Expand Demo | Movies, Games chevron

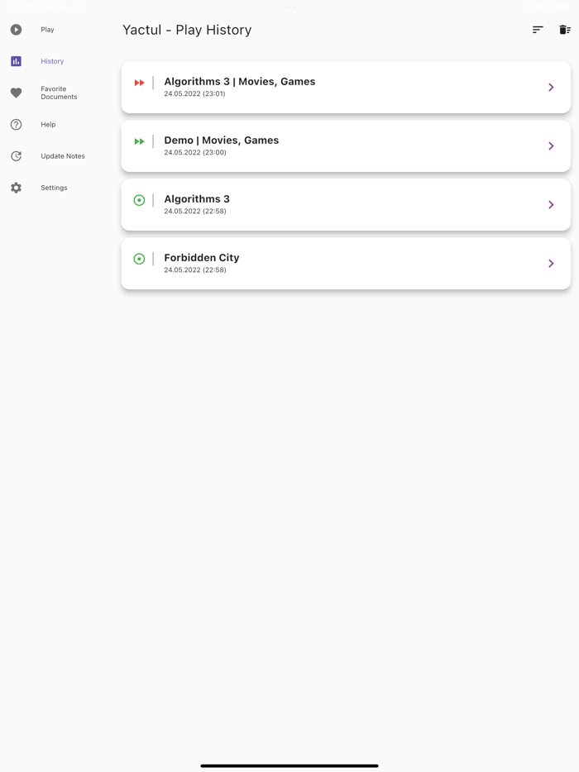[x=551, y=145]
